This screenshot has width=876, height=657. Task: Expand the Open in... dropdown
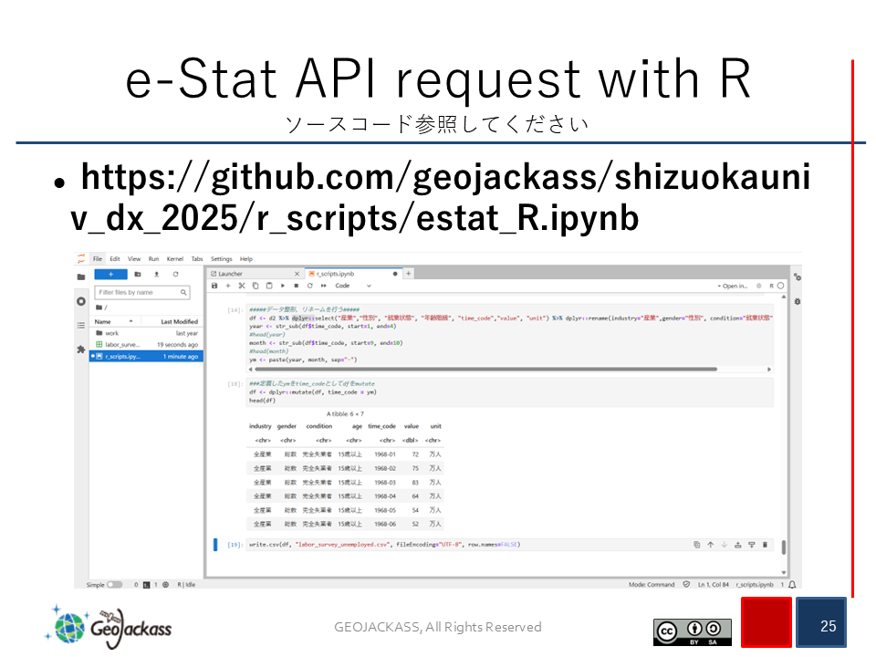[734, 286]
